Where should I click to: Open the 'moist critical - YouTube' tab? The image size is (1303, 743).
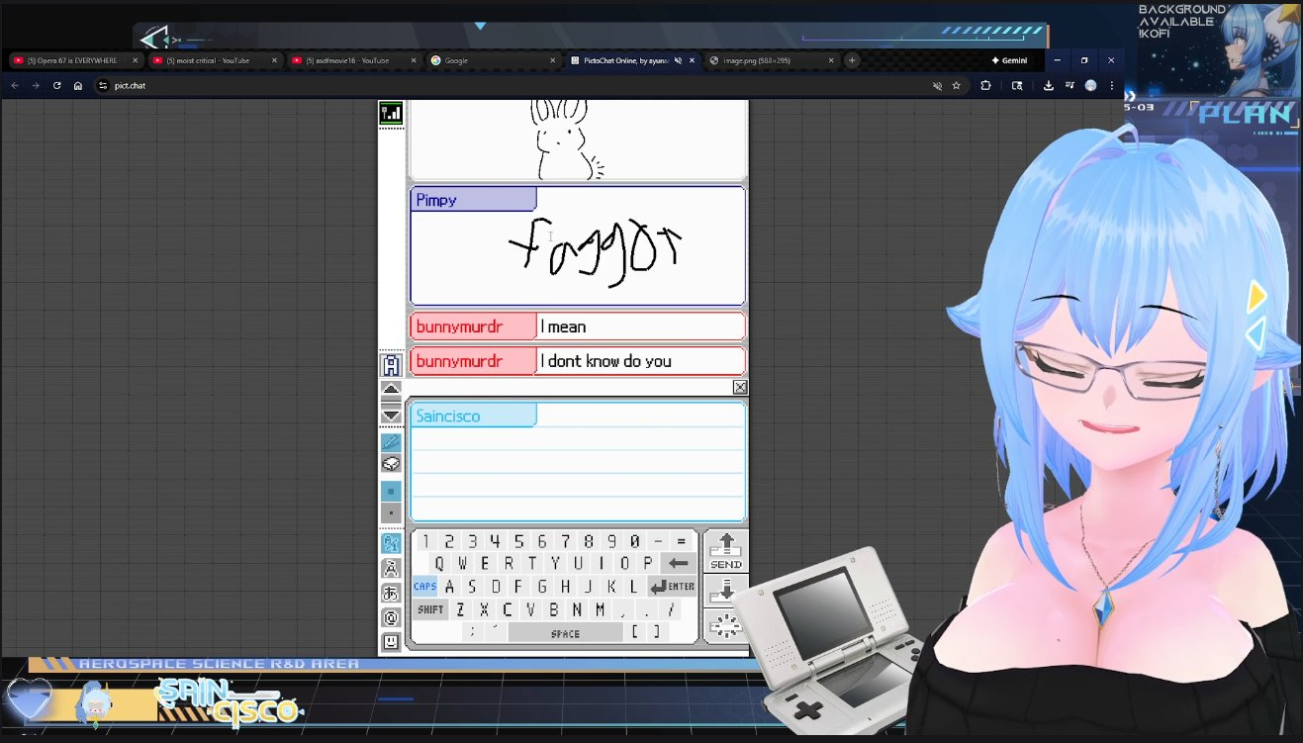pos(213,60)
